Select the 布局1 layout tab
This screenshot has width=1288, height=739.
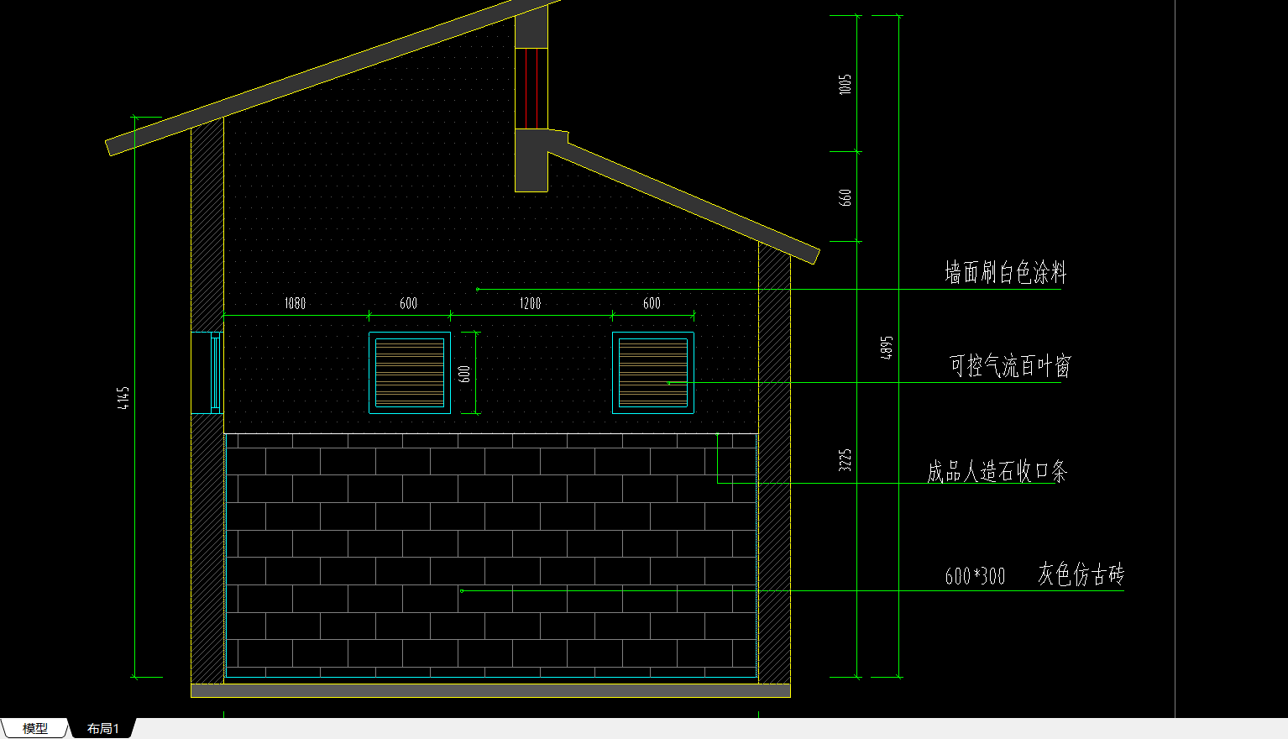click(x=102, y=728)
